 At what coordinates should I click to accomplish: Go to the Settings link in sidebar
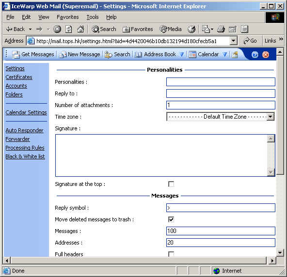click(x=15, y=68)
